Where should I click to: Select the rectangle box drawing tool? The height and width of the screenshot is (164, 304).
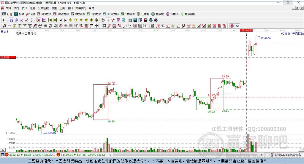point(104,26)
